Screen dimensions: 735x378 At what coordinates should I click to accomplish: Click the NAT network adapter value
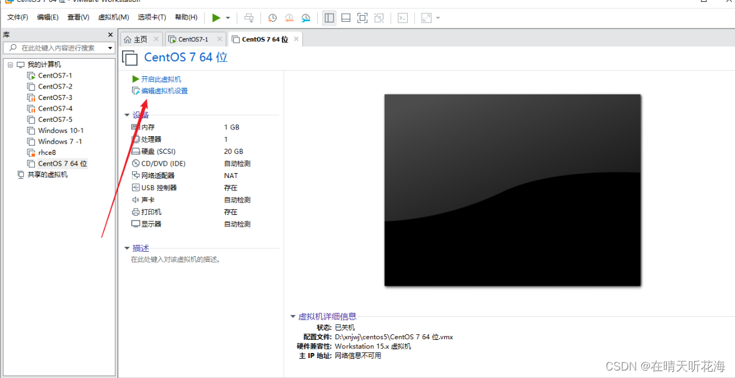(231, 176)
